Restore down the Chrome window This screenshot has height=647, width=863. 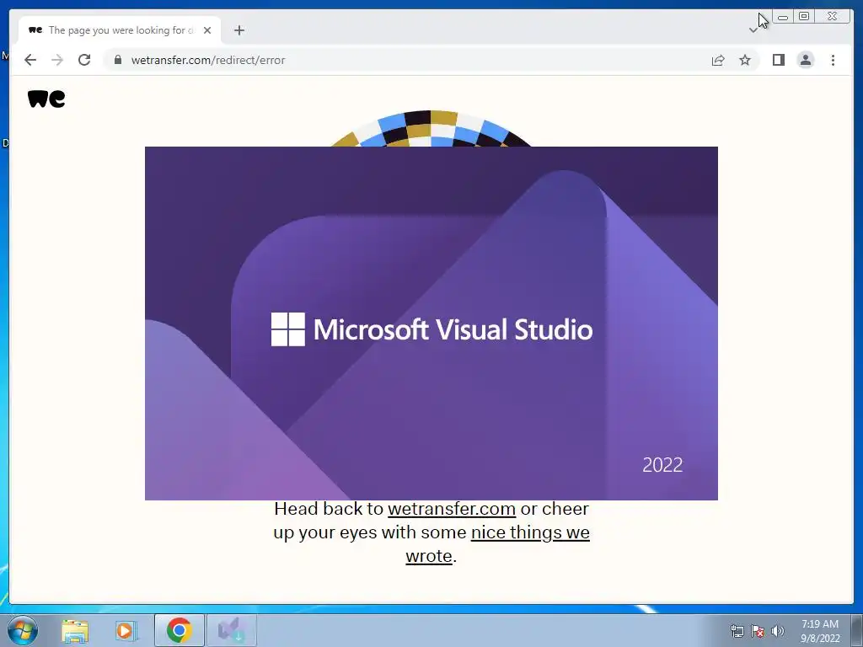click(x=804, y=17)
